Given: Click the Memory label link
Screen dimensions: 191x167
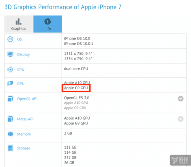Looking at the screenshot, I should click(x=24, y=134).
